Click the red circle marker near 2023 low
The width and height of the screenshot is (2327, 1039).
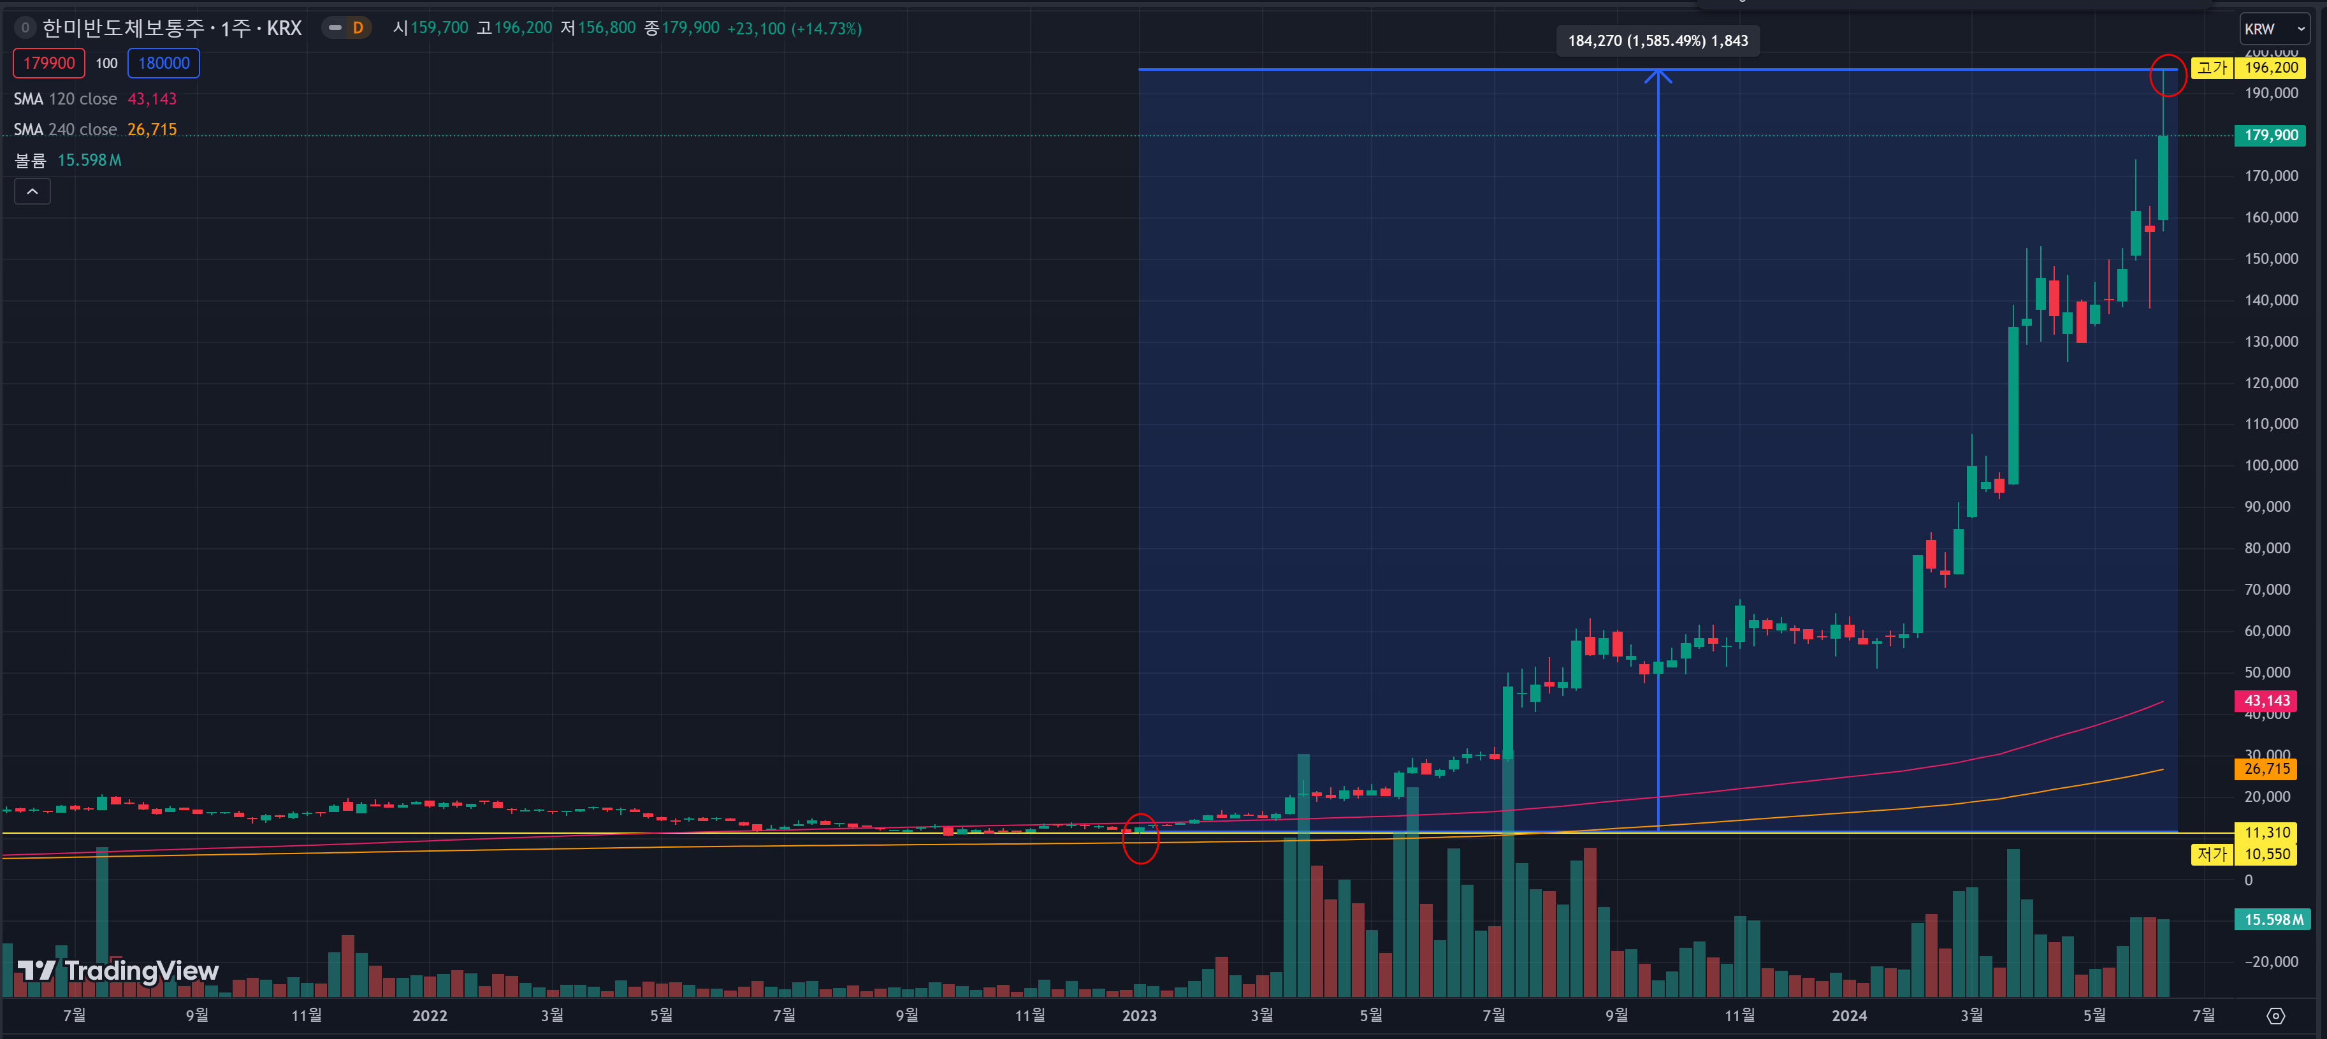(1140, 838)
